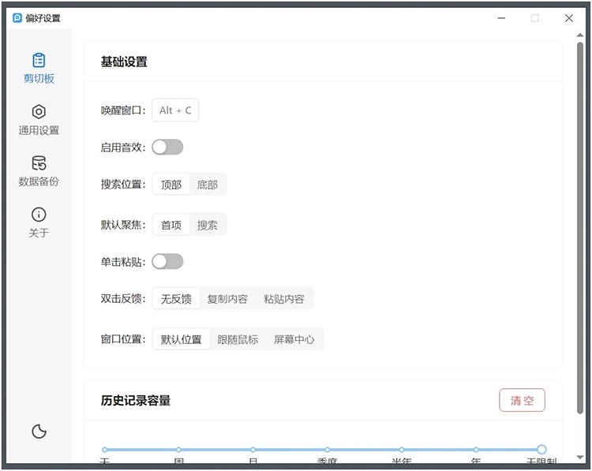
Task: Choose 粘贴内容 for double-click feedback
Action: 284,299
